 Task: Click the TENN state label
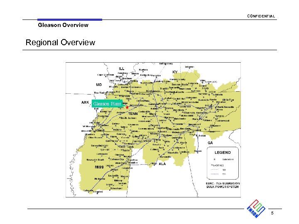tap(133, 114)
